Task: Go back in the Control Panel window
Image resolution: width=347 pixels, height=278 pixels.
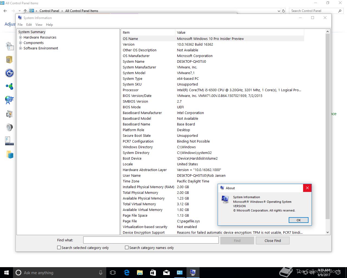Action: (5, 11)
